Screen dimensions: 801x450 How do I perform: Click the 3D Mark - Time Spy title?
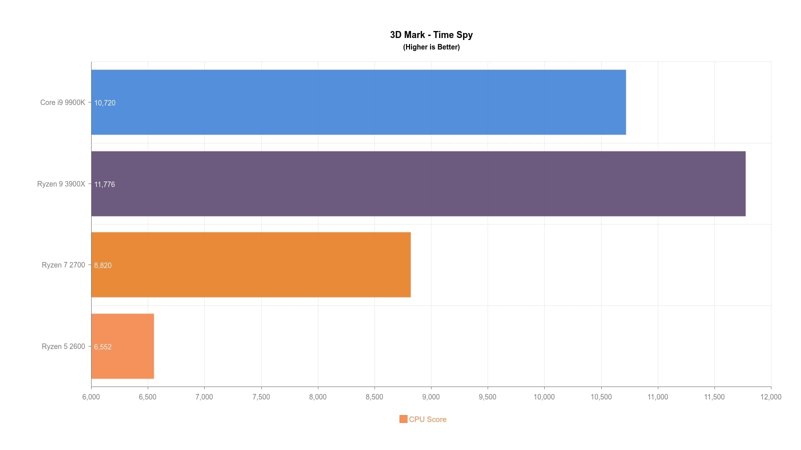pos(431,34)
